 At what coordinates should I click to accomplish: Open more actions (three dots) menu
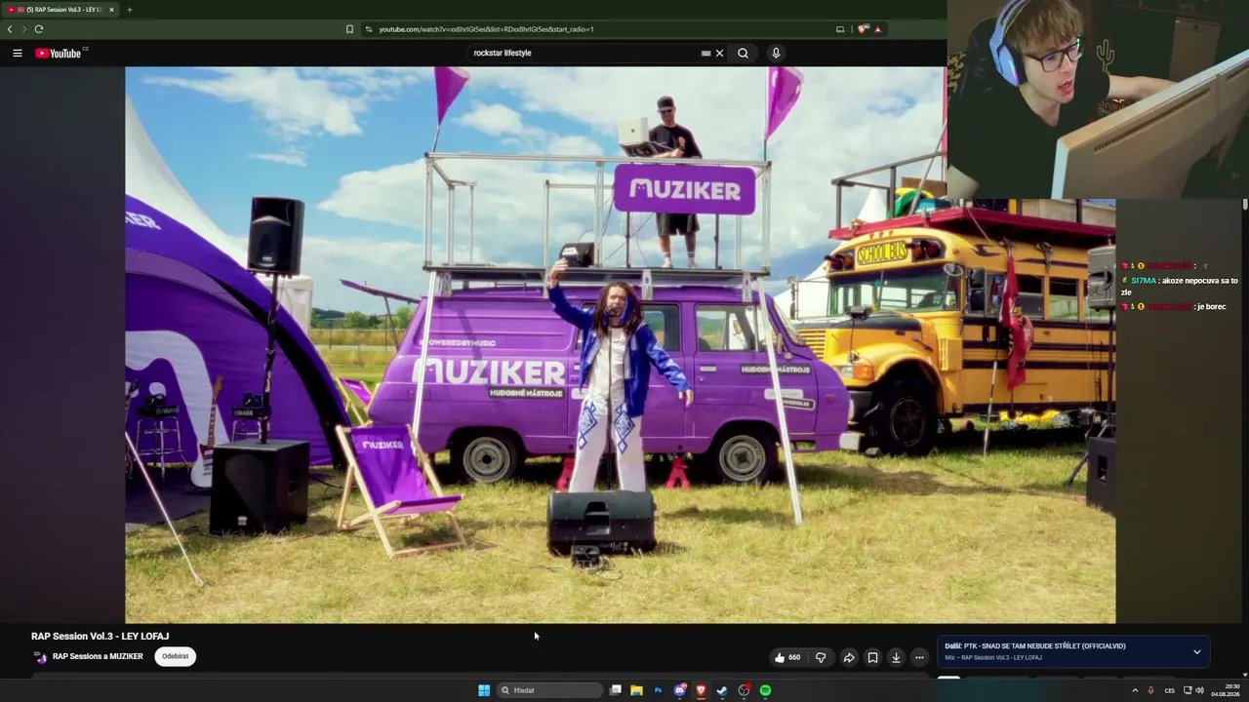point(919,657)
